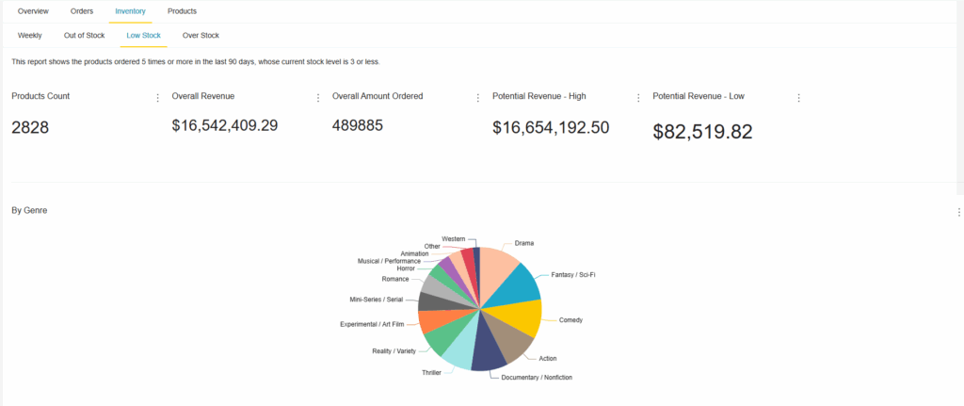Click the Thriller slice of the chart

tap(459, 349)
